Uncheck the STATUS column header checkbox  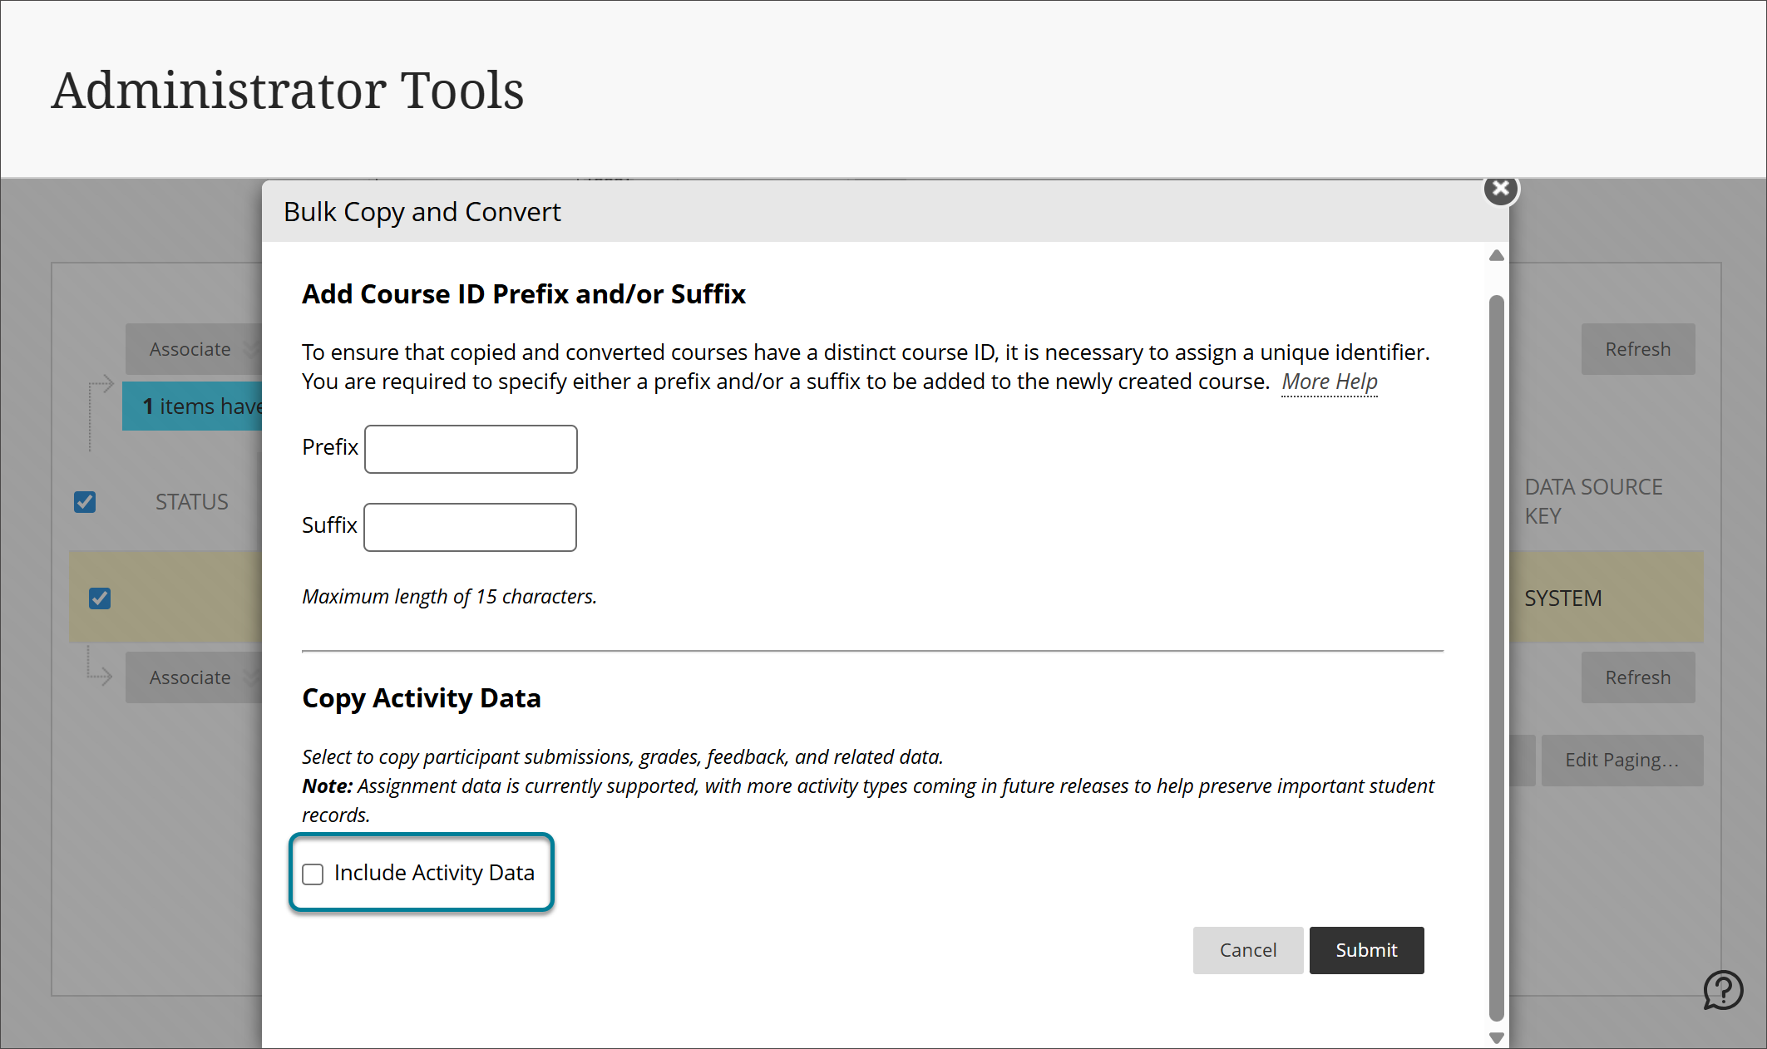click(x=84, y=502)
